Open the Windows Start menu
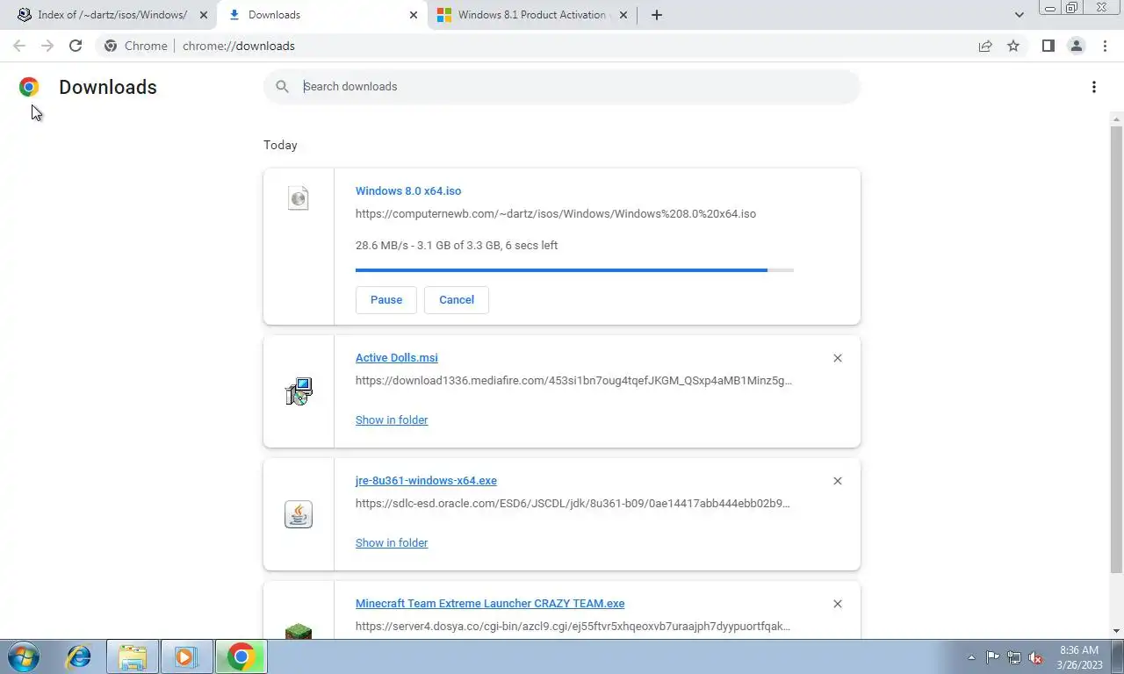The height and width of the screenshot is (674, 1124). pyautogui.click(x=24, y=656)
